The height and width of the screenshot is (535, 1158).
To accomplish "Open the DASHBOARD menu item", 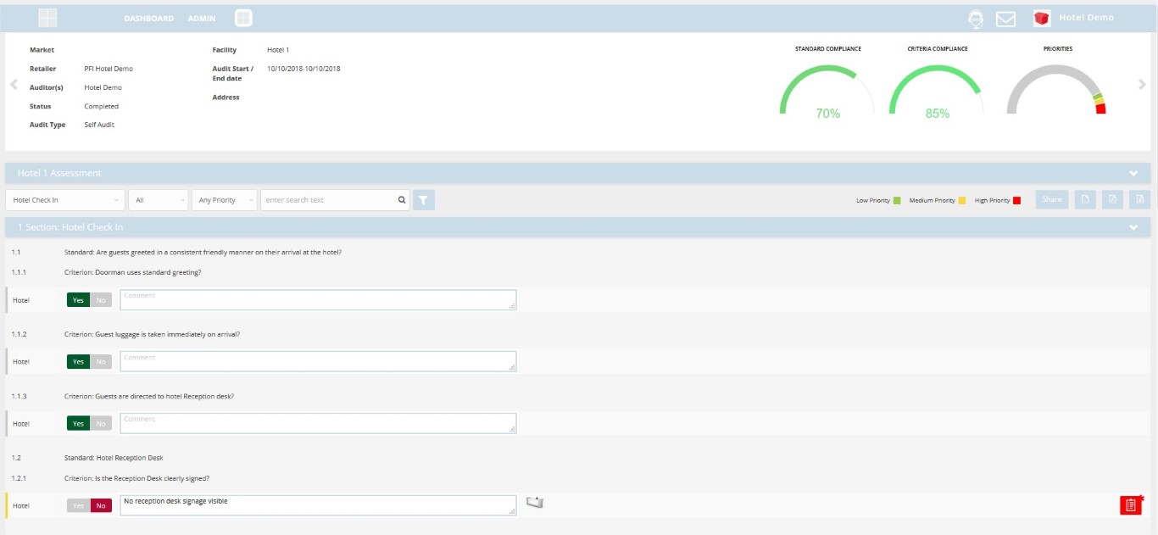I will coord(148,19).
